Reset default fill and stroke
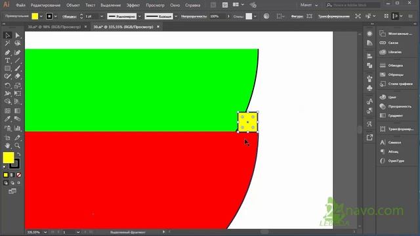This screenshot has width=420, height=236. click(x=5, y=167)
